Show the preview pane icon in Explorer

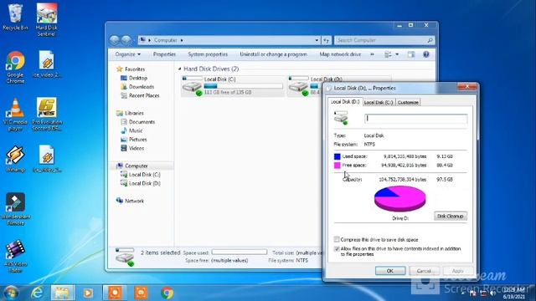coord(411,54)
